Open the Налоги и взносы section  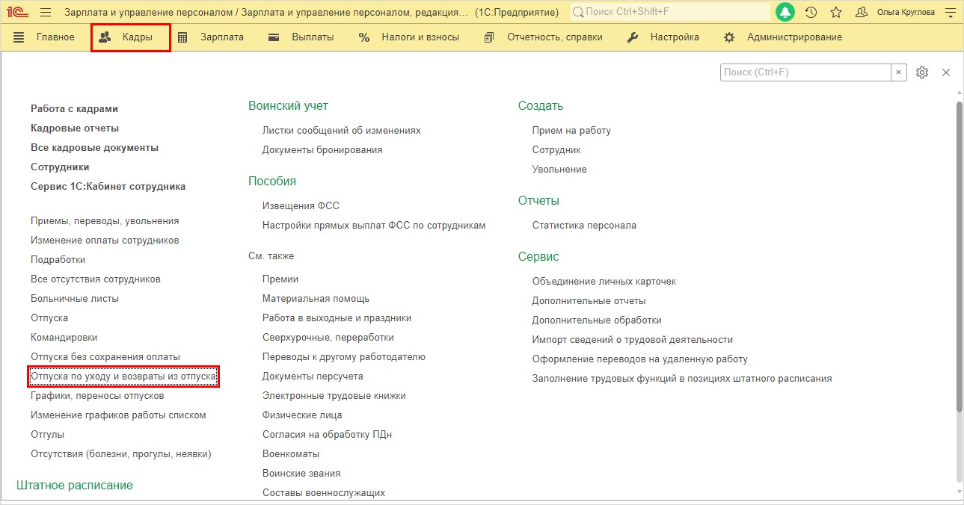pos(408,37)
